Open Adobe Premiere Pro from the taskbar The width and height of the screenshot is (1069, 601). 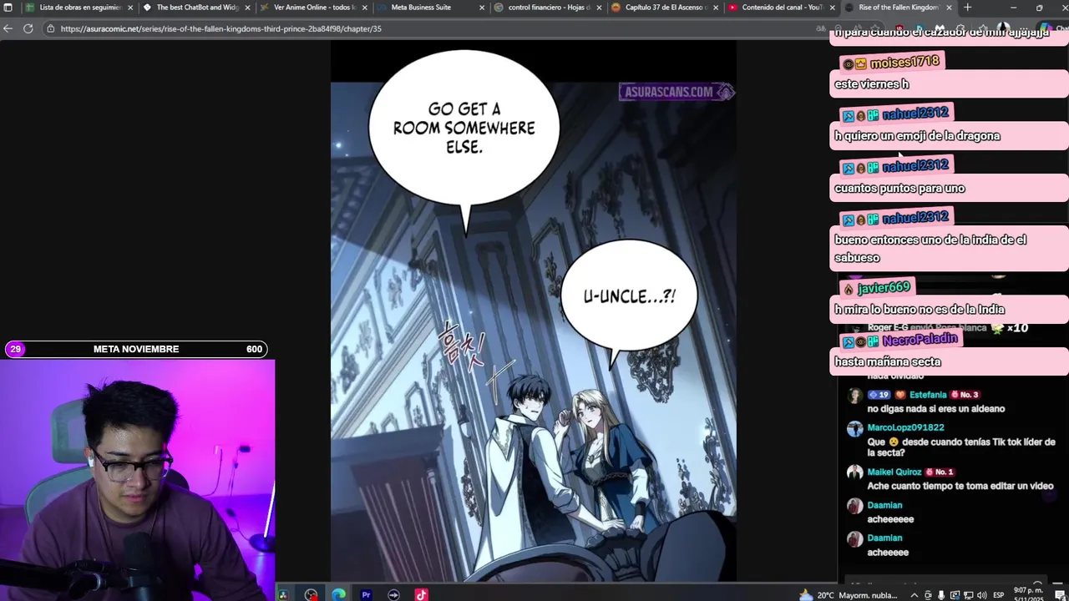pyautogui.click(x=366, y=594)
